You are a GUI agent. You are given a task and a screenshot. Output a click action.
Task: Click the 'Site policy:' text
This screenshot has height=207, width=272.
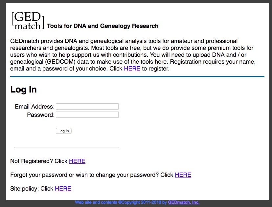tap(25, 189)
